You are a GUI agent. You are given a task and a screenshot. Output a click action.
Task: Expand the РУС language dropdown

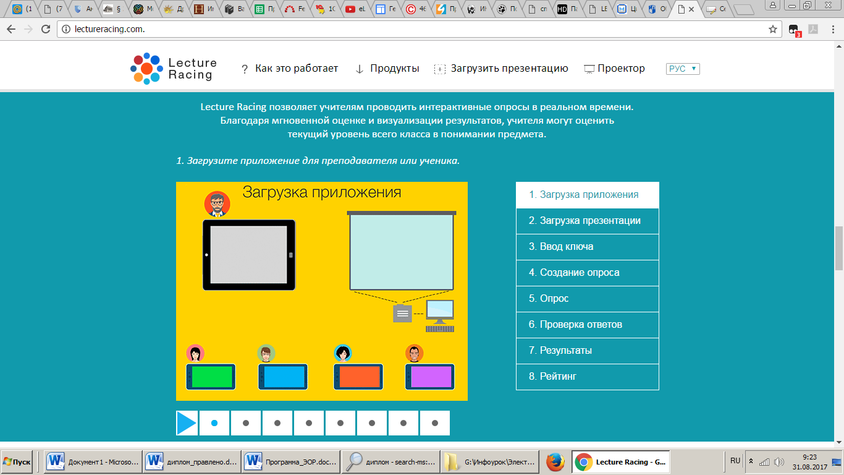coord(683,69)
